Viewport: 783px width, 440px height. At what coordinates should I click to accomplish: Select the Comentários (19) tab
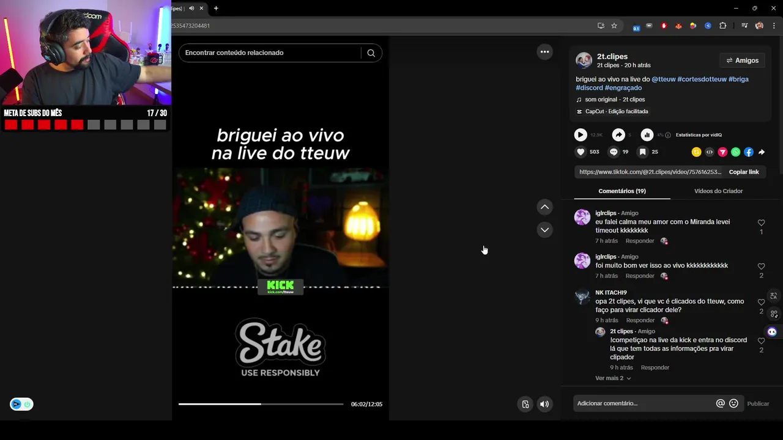coord(622,191)
